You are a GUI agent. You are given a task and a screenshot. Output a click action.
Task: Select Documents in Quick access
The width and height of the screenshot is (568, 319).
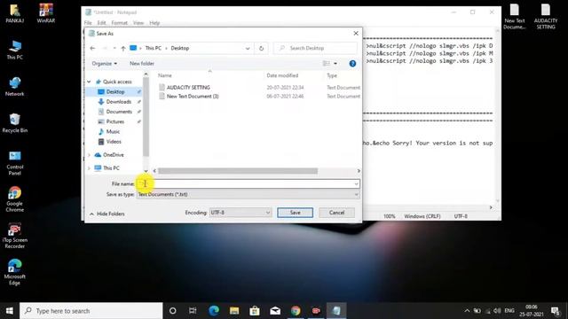[119, 112]
